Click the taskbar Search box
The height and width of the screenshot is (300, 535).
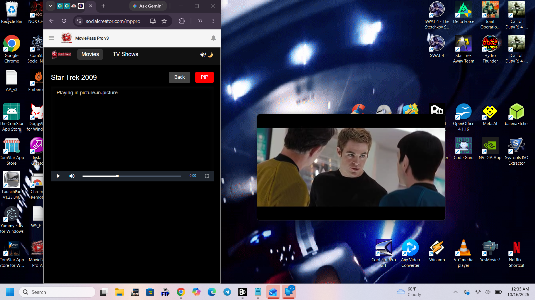tap(57, 292)
